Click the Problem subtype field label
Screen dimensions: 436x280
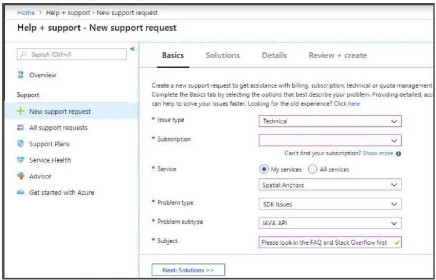pos(180,222)
